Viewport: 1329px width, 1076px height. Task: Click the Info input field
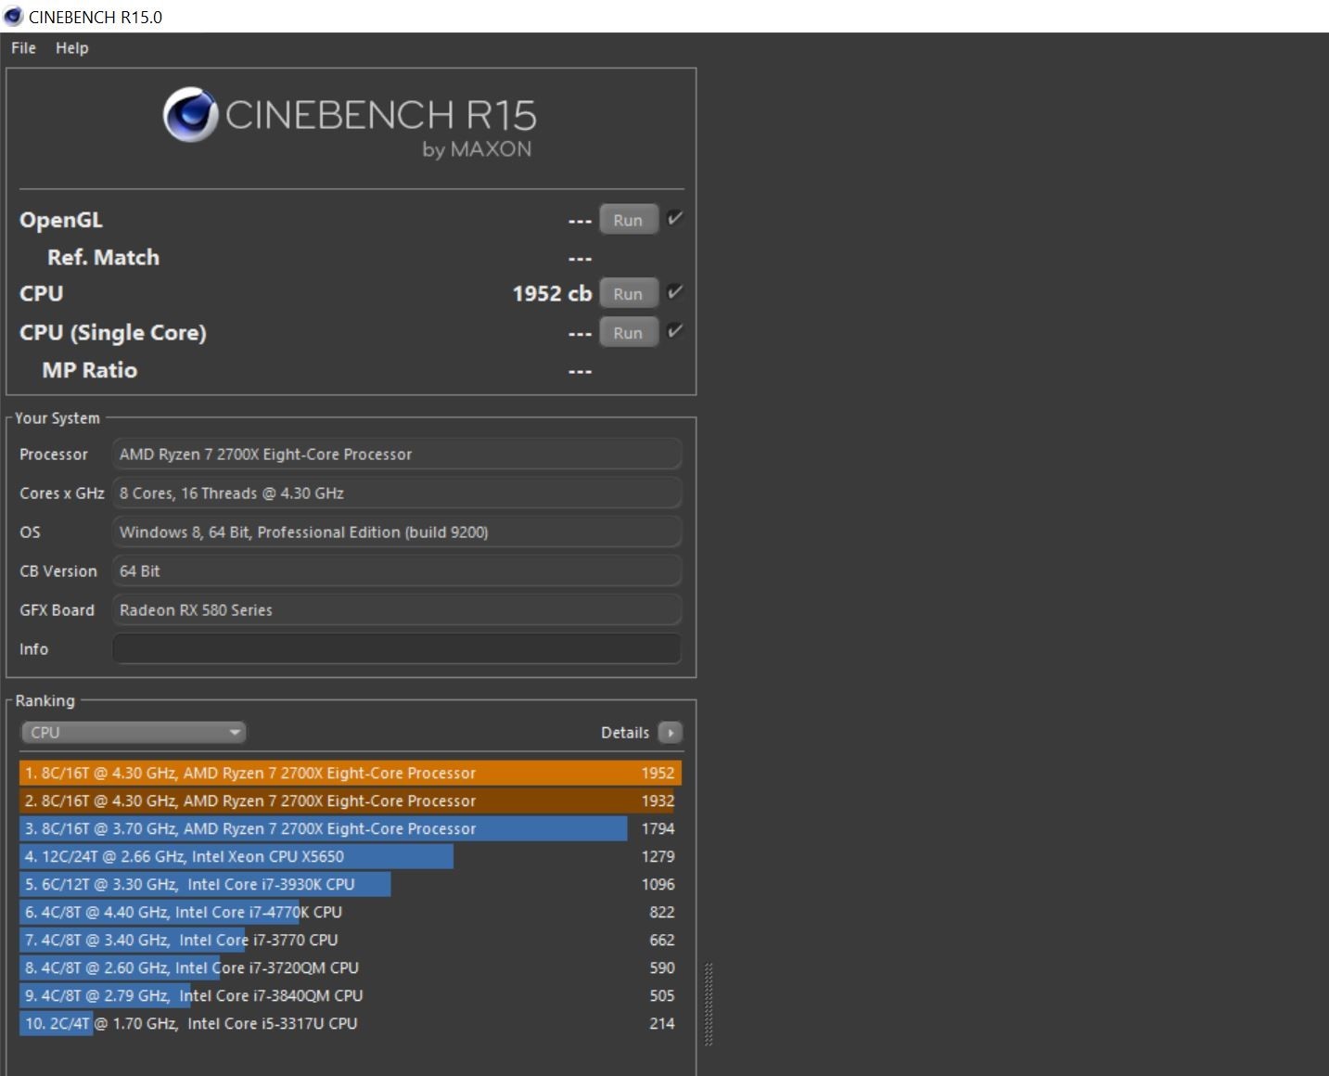coord(397,649)
